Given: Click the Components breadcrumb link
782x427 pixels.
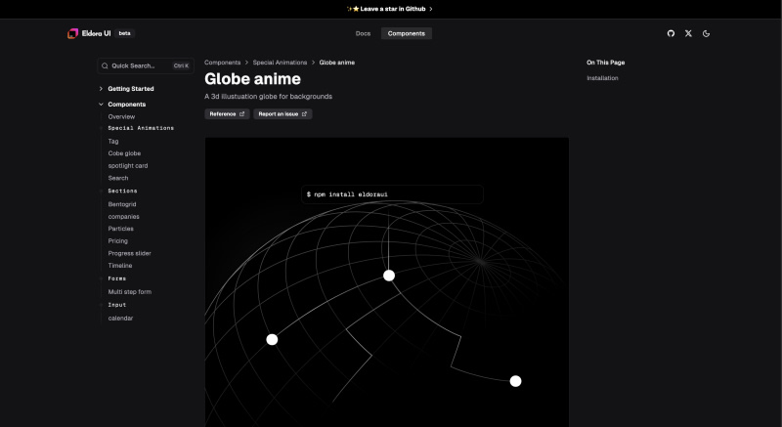Looking at the screenshot, I should (222, 63).
